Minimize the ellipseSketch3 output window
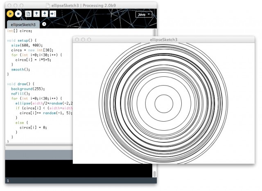The width and height of the screenshot is (262, 191). [82, 40]
